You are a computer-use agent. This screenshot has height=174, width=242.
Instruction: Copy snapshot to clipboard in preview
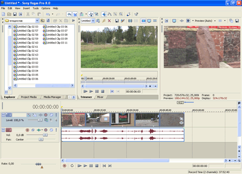(x=231, y=21)
